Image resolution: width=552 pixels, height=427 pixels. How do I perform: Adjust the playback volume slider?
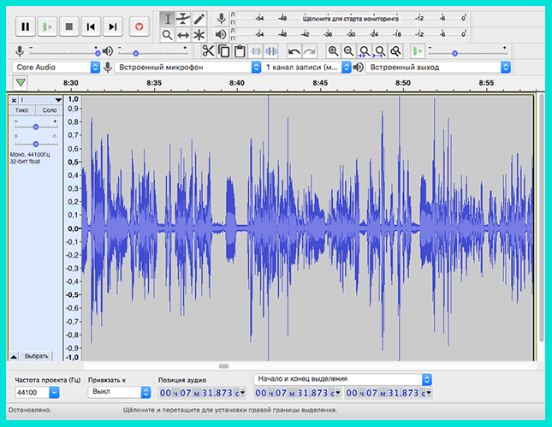click(x=135, y=53)
